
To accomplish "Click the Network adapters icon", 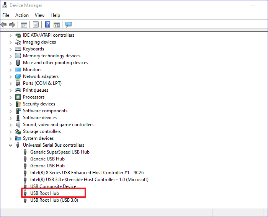I will click(x=18, y=76).
